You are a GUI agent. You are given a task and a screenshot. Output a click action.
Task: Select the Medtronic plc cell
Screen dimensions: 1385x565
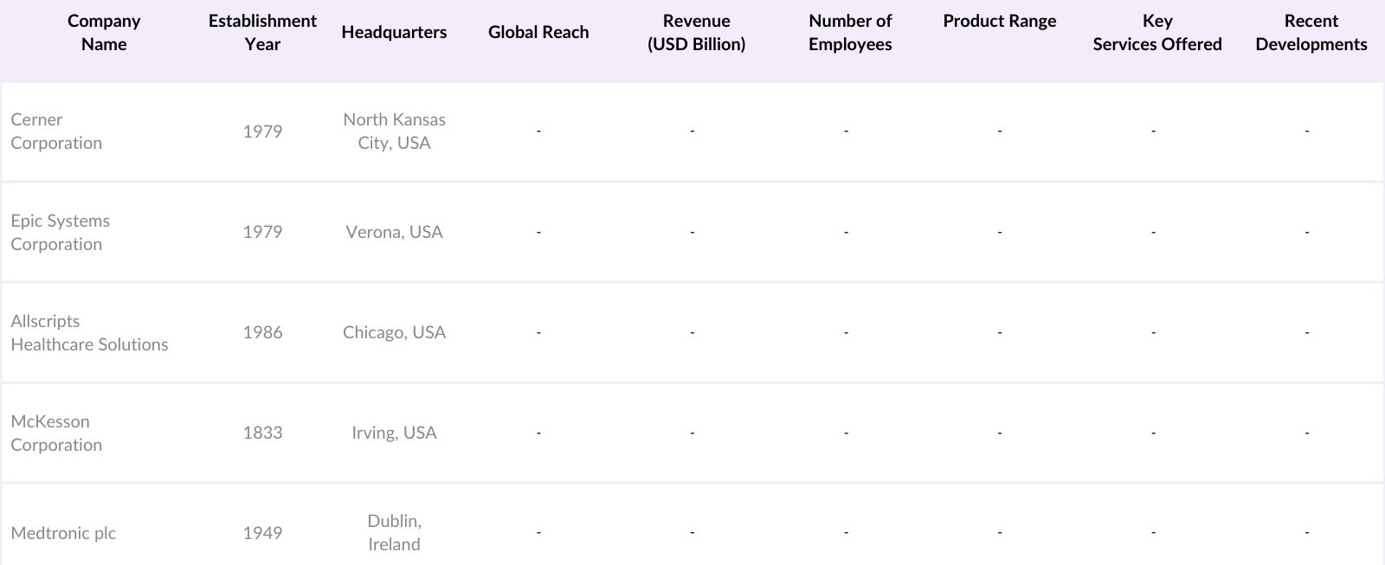(63, 533)
